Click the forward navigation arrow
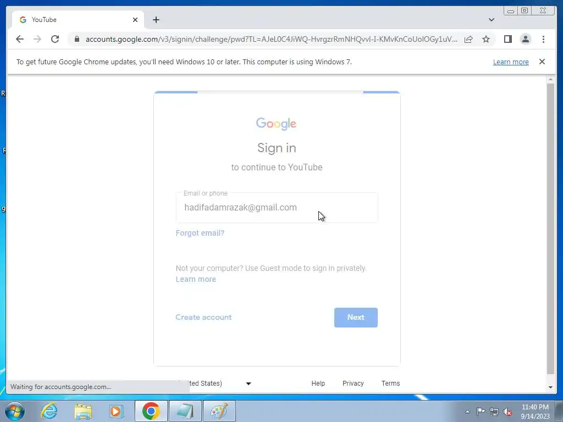 37,39
